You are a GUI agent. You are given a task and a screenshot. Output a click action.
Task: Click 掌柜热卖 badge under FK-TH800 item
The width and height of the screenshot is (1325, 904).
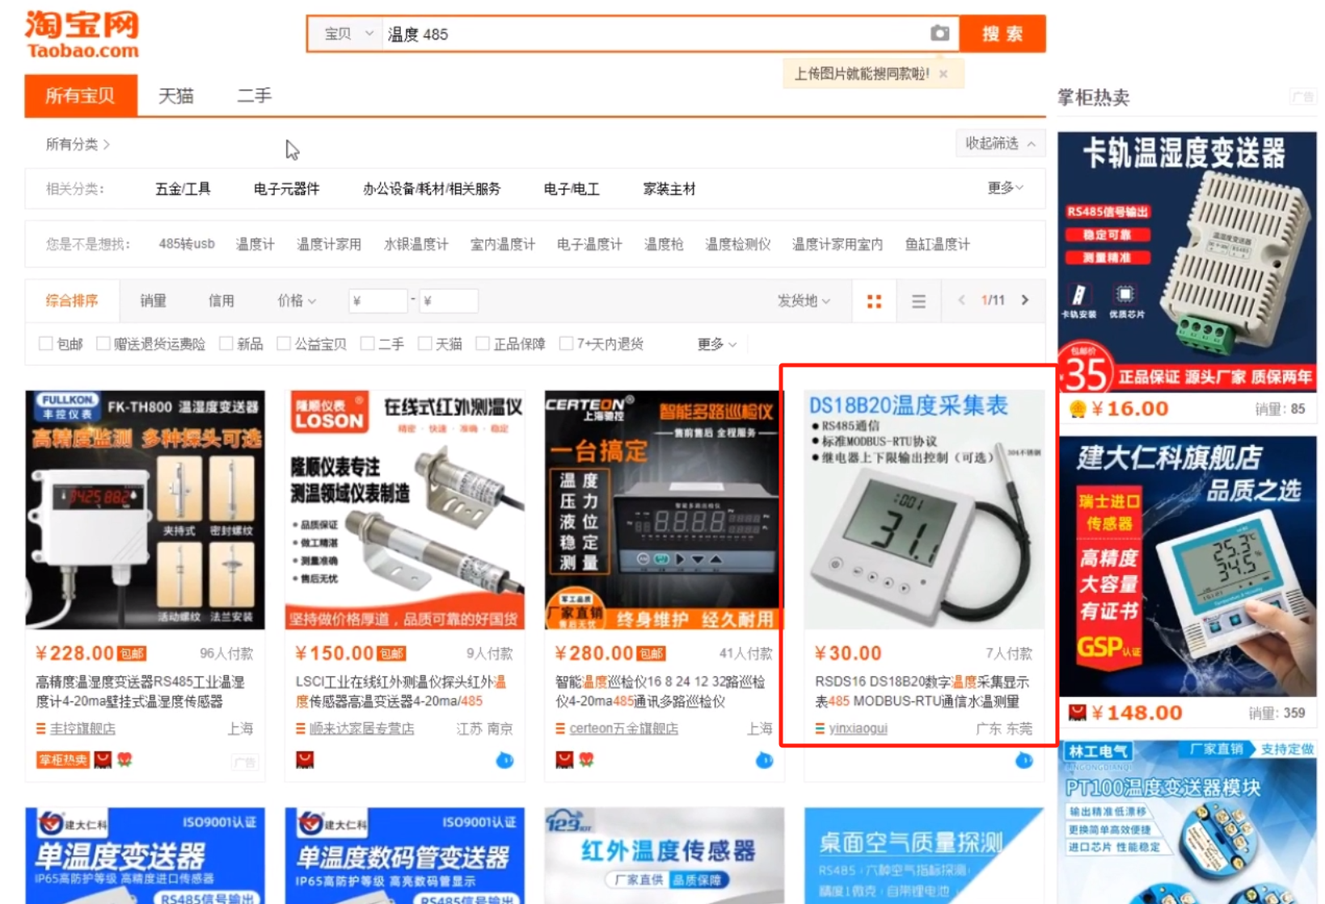(63, 759)
